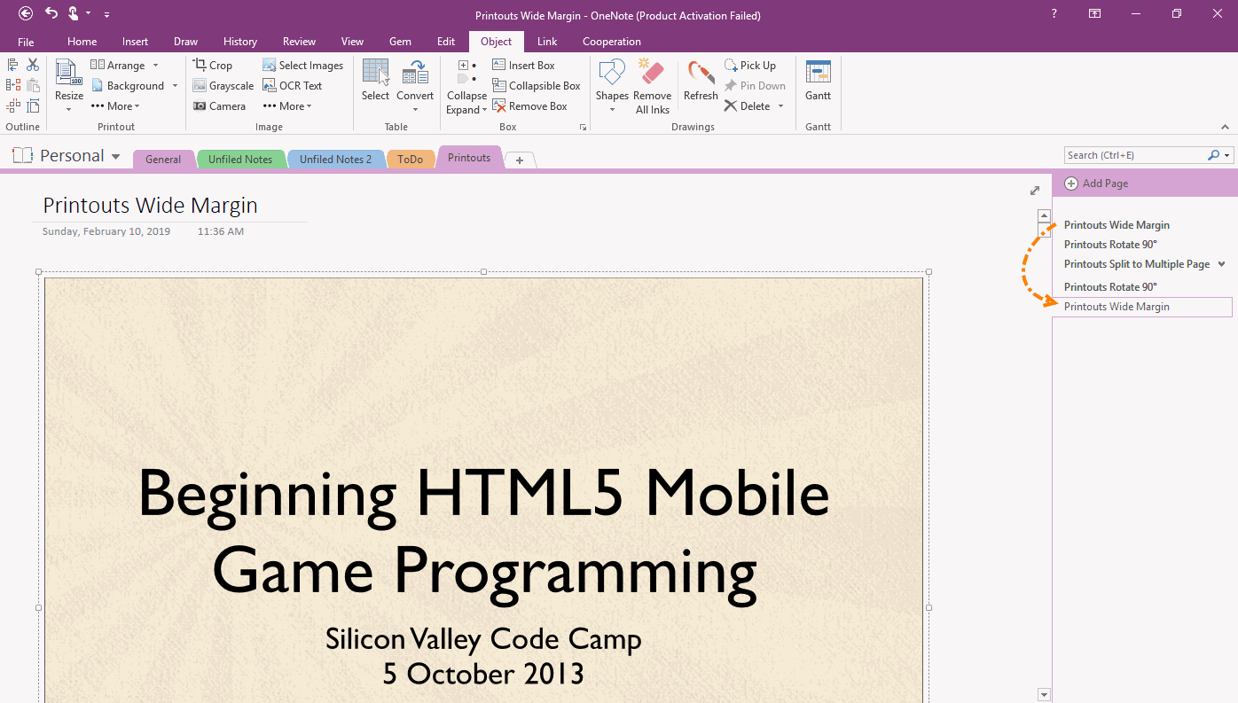Open the ToDo section tab
The height and width of the screenshot is (703, 1238).
(x=411, y=160)
